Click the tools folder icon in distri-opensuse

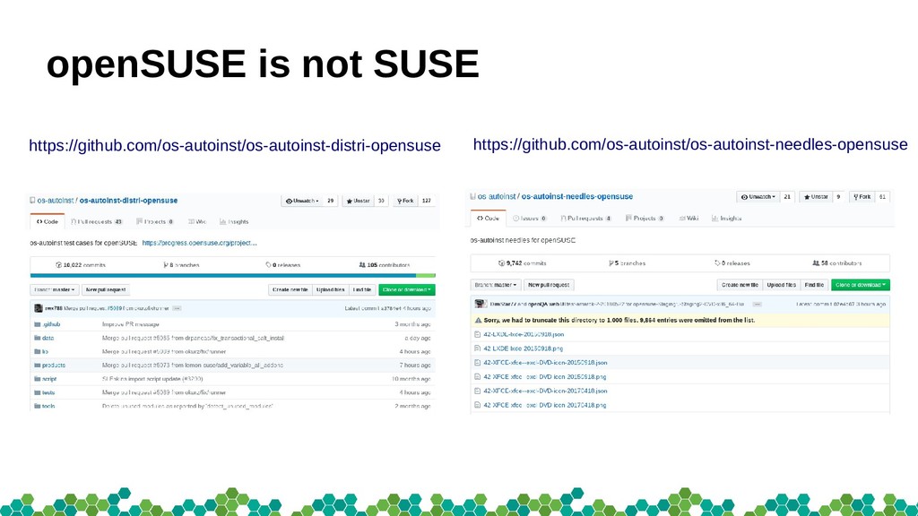pyautogui.click(x=38, y=406)
